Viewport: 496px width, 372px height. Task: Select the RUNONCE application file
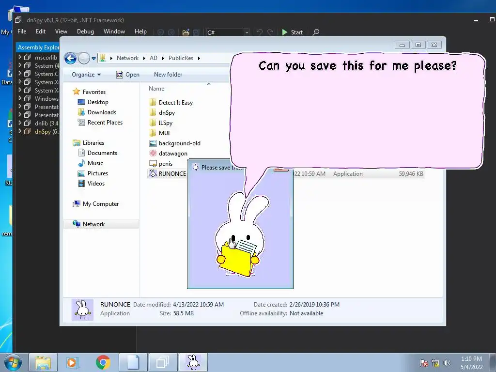pos(168,174)
